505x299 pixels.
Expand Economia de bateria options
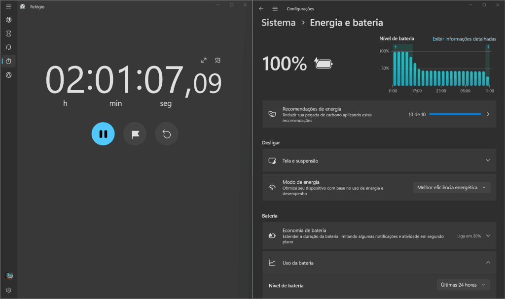[488, 236]
